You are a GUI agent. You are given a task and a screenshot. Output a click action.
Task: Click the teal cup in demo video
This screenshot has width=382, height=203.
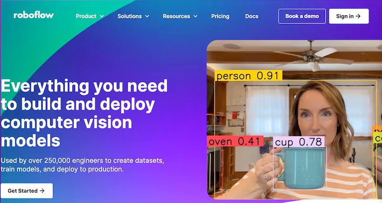coord(302,168)
